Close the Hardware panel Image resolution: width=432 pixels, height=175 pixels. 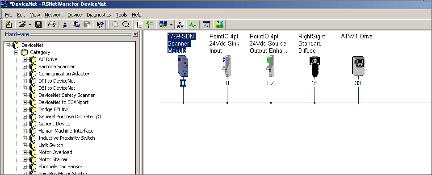(135, 34)
